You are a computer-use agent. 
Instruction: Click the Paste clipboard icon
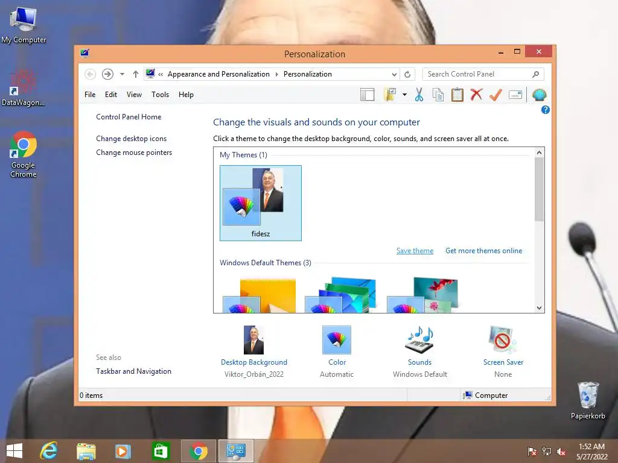click(457, 95)
